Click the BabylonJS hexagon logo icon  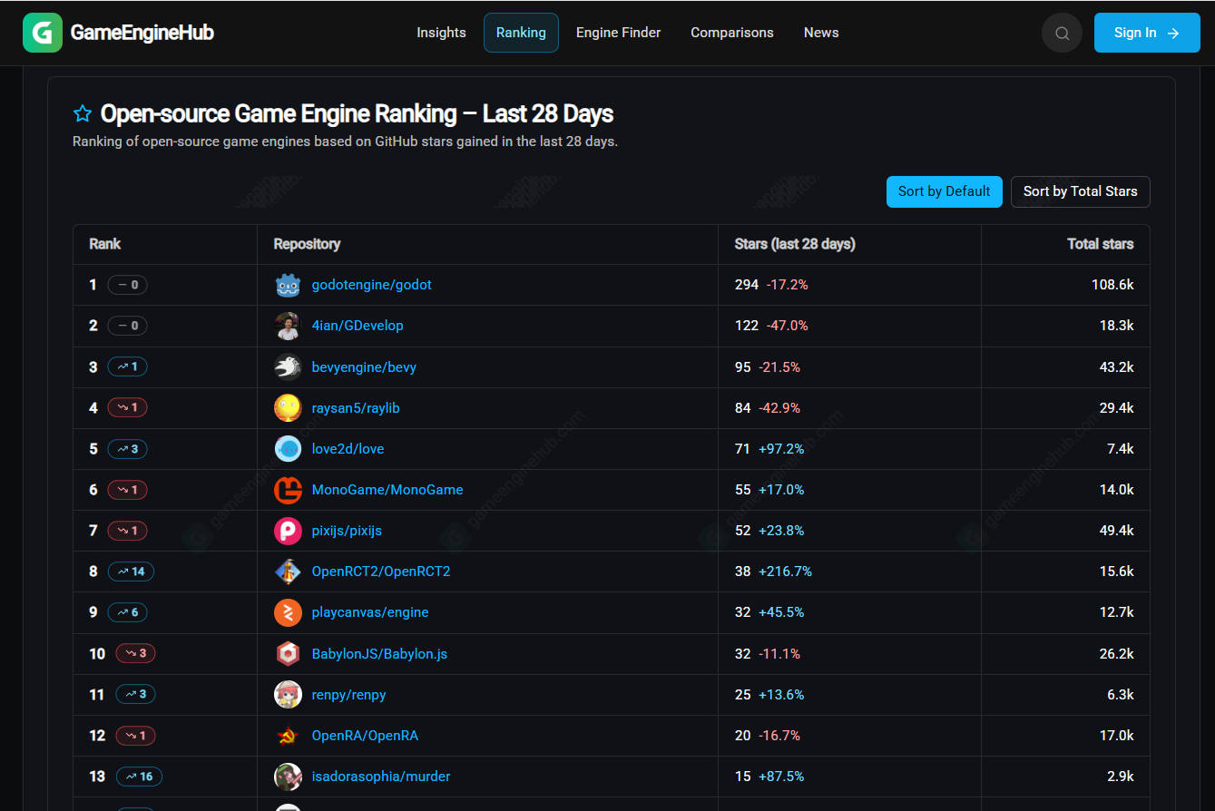pos(288,654)
